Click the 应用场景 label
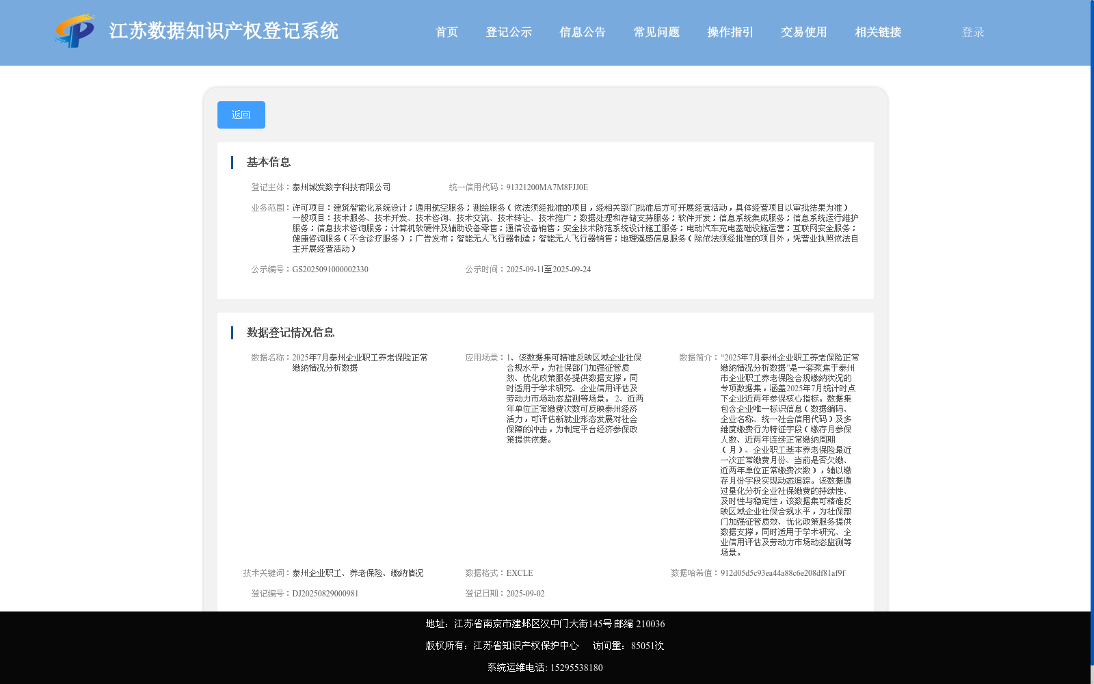Screen dimensions: 1094x684 point(485,358)
